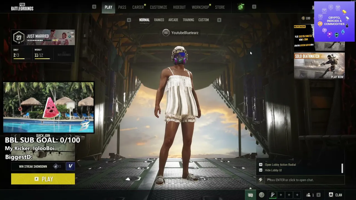Click the blue V badge beside Win Streak
The width and height of the screenshot is (356, 200).
tap(70, 166)
